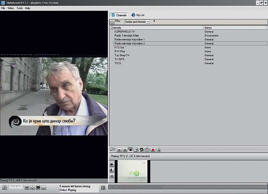268x194 pixels.
Task: Select Radio-televizija Vojvodine 1 channel
Action: coord(130,40)
